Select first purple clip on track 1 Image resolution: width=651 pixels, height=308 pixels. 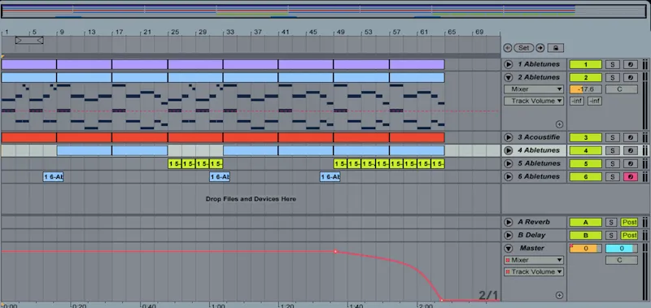point(28,64)
